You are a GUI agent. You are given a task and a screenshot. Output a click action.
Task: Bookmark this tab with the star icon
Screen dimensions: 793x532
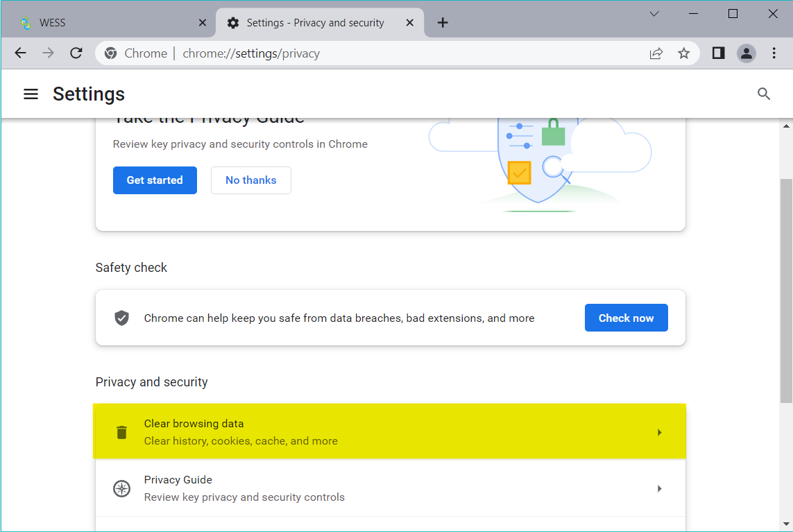tap(684, 53)
